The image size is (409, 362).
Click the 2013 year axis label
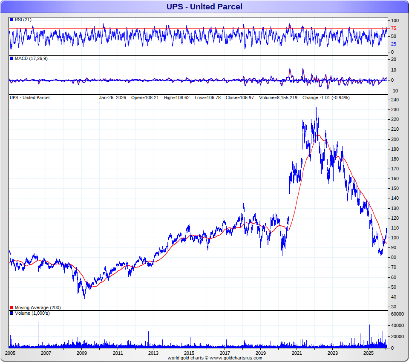point(153,353)
